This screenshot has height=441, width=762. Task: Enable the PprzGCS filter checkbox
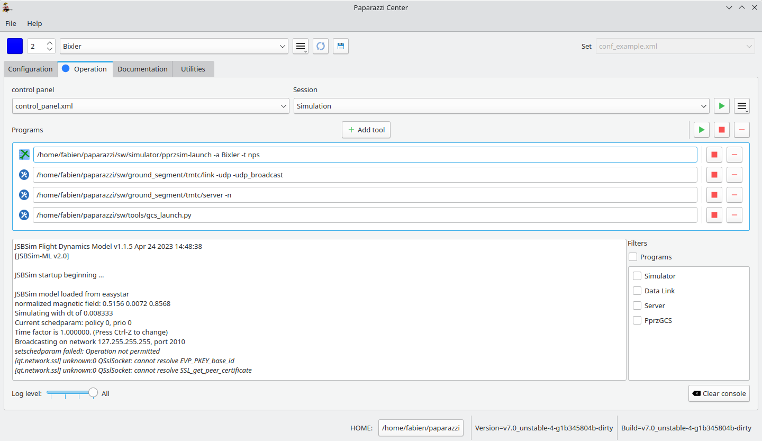click(637, 320)
